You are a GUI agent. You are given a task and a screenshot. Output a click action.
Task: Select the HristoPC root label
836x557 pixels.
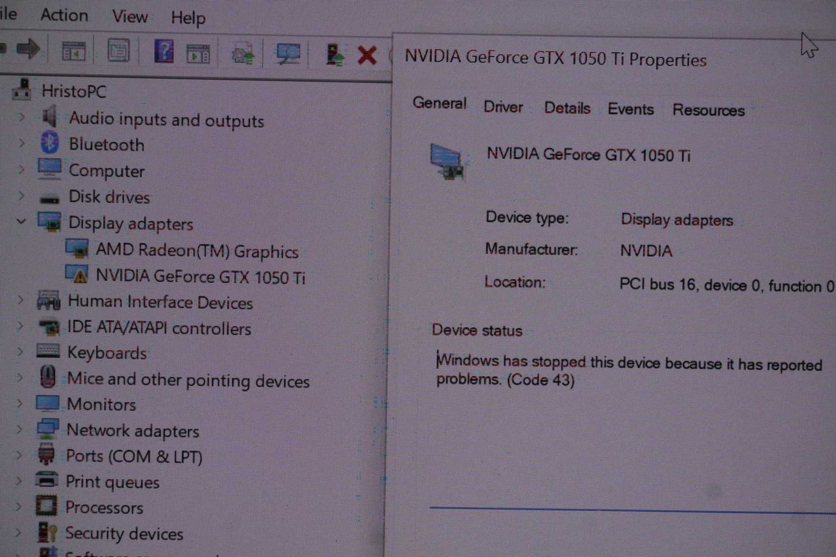(74, 91)
